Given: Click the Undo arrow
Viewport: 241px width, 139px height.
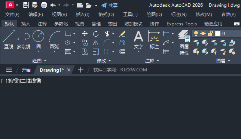Looking at the screenshot, I should 53,5.
